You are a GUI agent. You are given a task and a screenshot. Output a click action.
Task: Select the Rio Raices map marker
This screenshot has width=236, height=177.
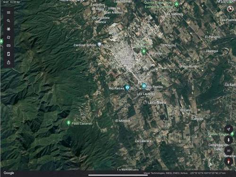[127, 87]
